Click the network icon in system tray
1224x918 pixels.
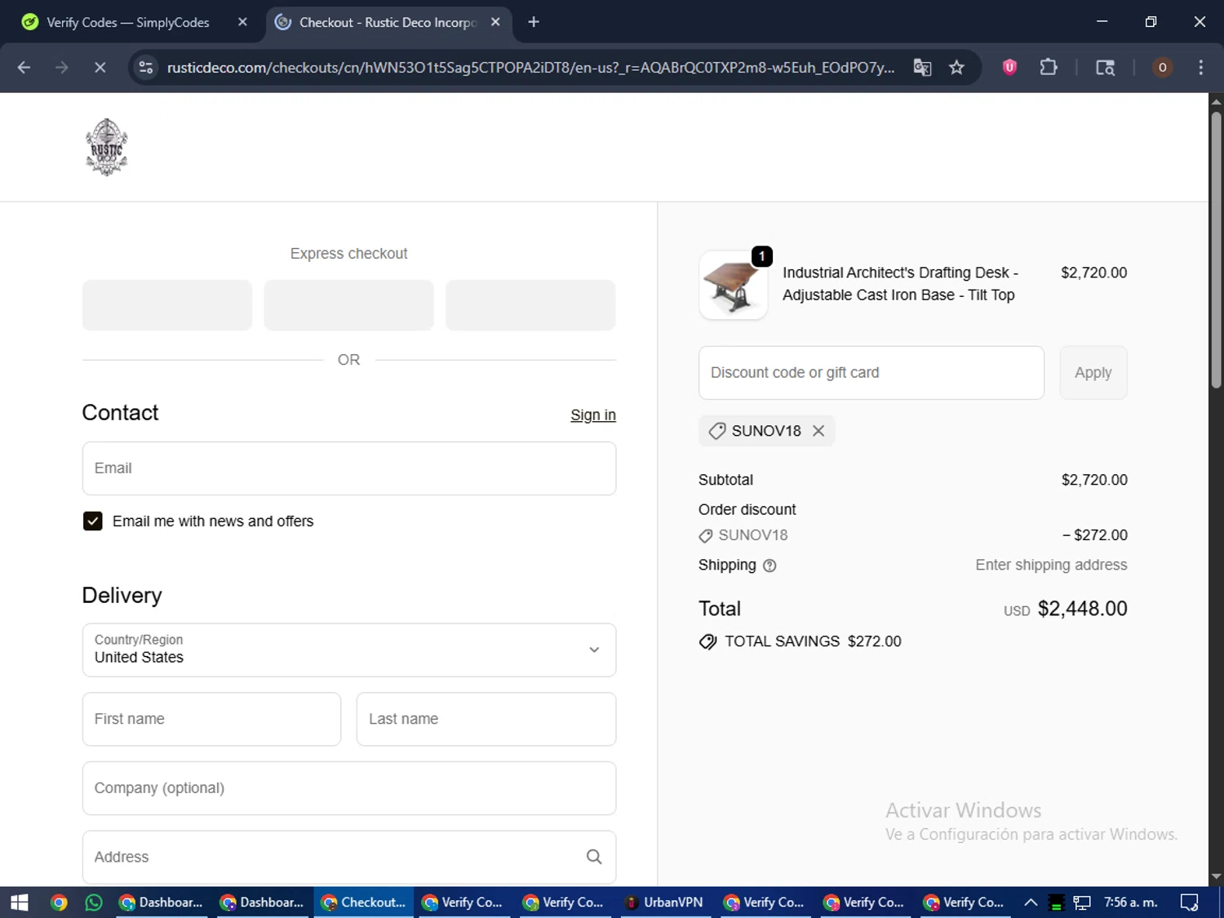pos(1082,902)
